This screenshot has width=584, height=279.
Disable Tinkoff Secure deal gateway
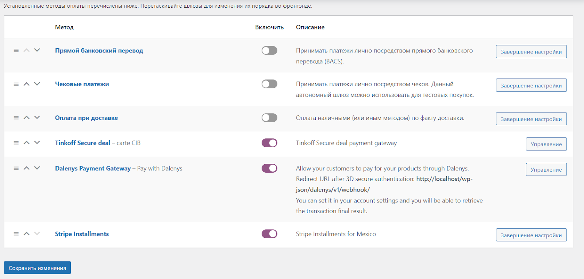269,143
